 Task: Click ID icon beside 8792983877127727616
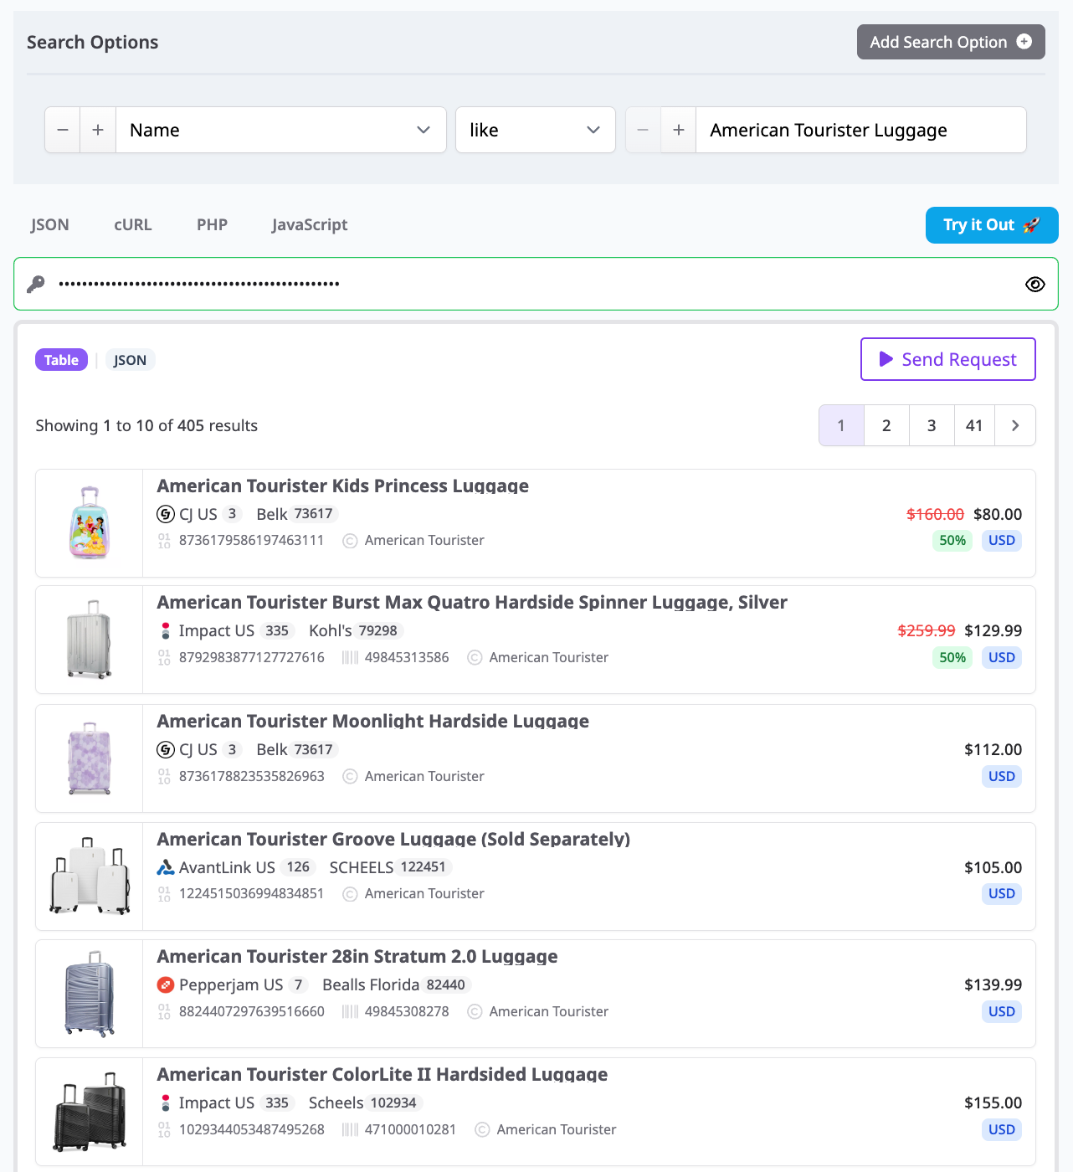point(164,658)
